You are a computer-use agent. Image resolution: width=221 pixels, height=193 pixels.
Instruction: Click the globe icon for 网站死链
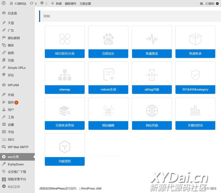click(152, 111)
